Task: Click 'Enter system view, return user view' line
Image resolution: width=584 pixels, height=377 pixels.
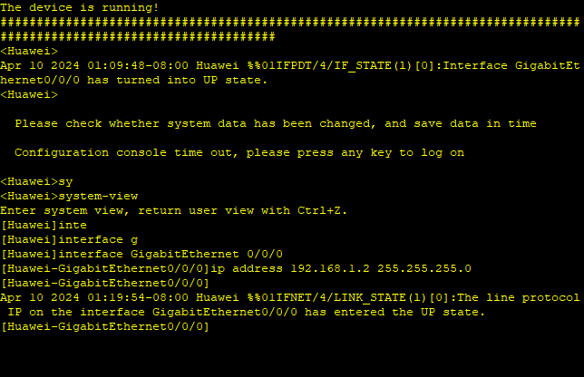Action: point(173,210)
